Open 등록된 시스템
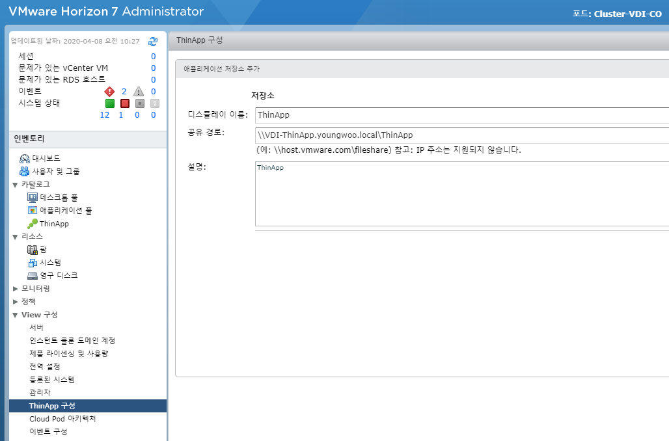Image resolution: width=669 pixels, height=441 pixels. pyautogui.click(x=52, y=380)
